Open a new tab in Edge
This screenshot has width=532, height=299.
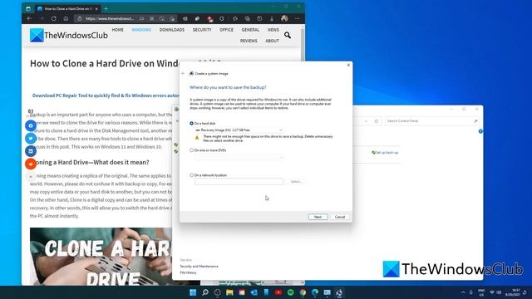tap(106, 8)
